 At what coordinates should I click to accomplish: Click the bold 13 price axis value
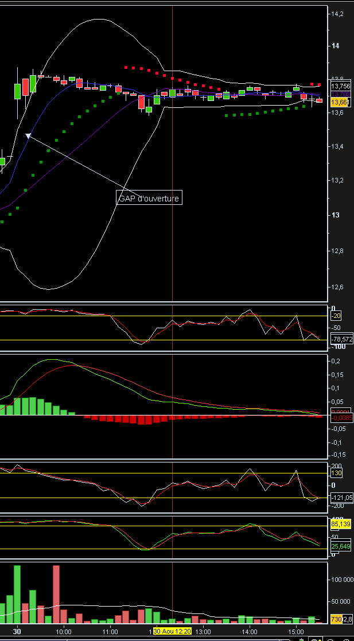(x=335, y=215)
